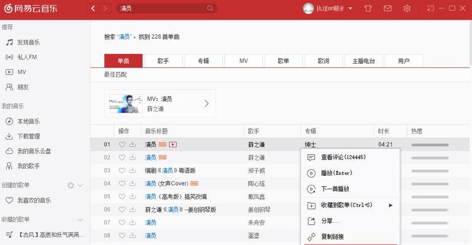This screenshot has width=472, height=245.
Task: Click the user avatar picture
Action: 308,9
